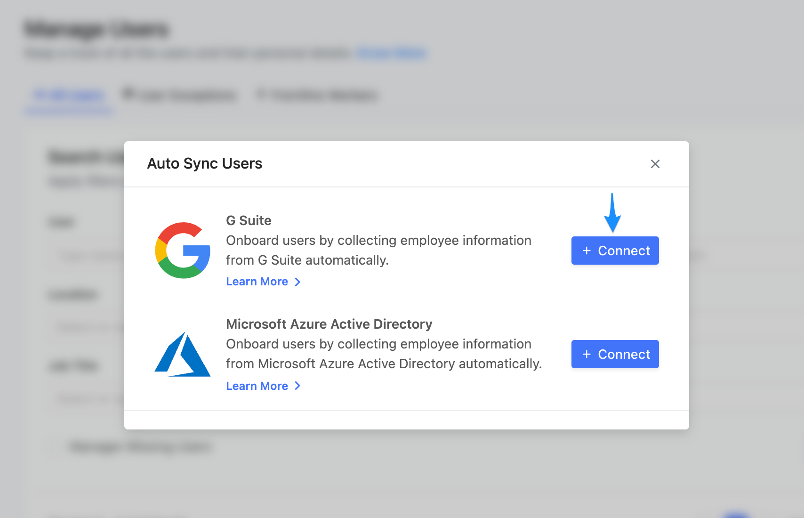Image resolution: width=804 pixels, height=518 pixels.
Task: Connect G Suite for user sync
Action: click(615, 251)
